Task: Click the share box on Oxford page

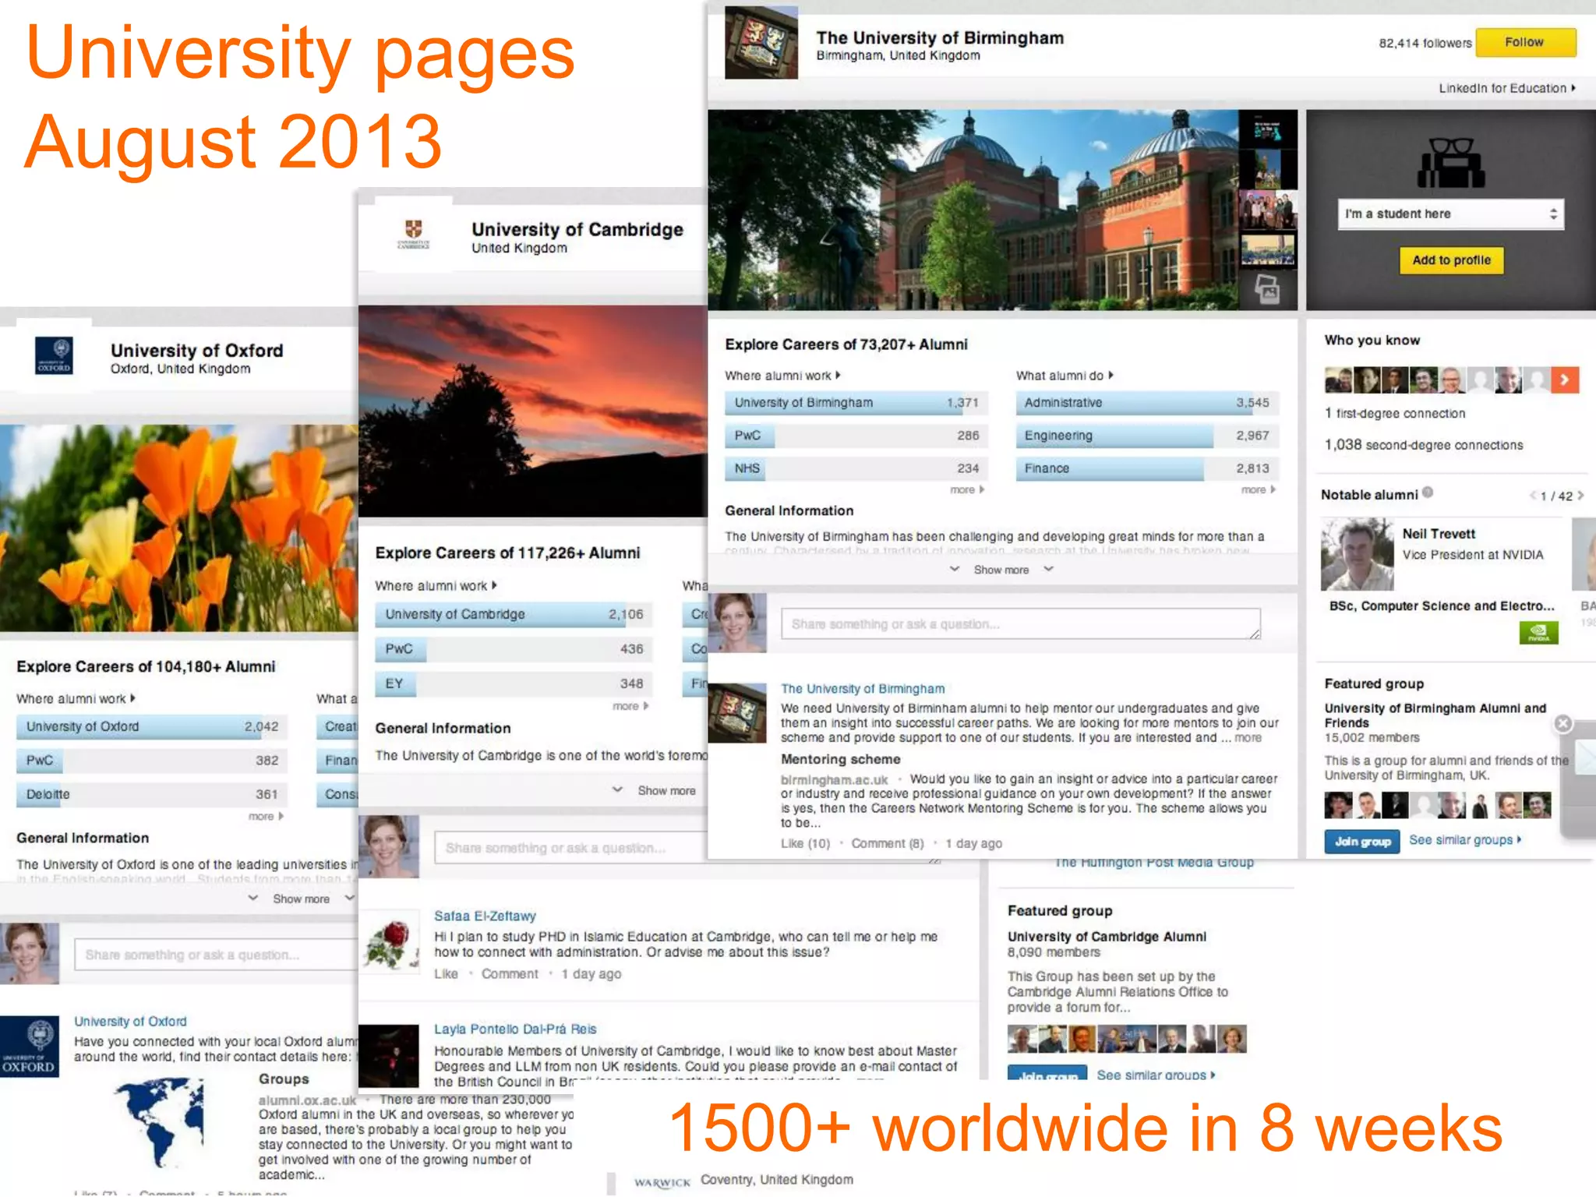Action: (x=216, y=955)
